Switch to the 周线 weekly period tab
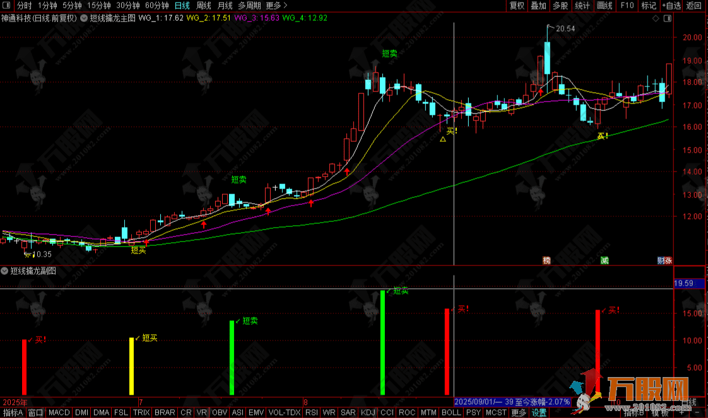The height and width of the screenshot is (418, 708). tap(204, 6)
